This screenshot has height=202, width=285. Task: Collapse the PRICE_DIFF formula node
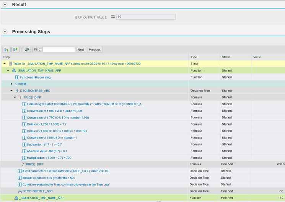tap(15, 98)
